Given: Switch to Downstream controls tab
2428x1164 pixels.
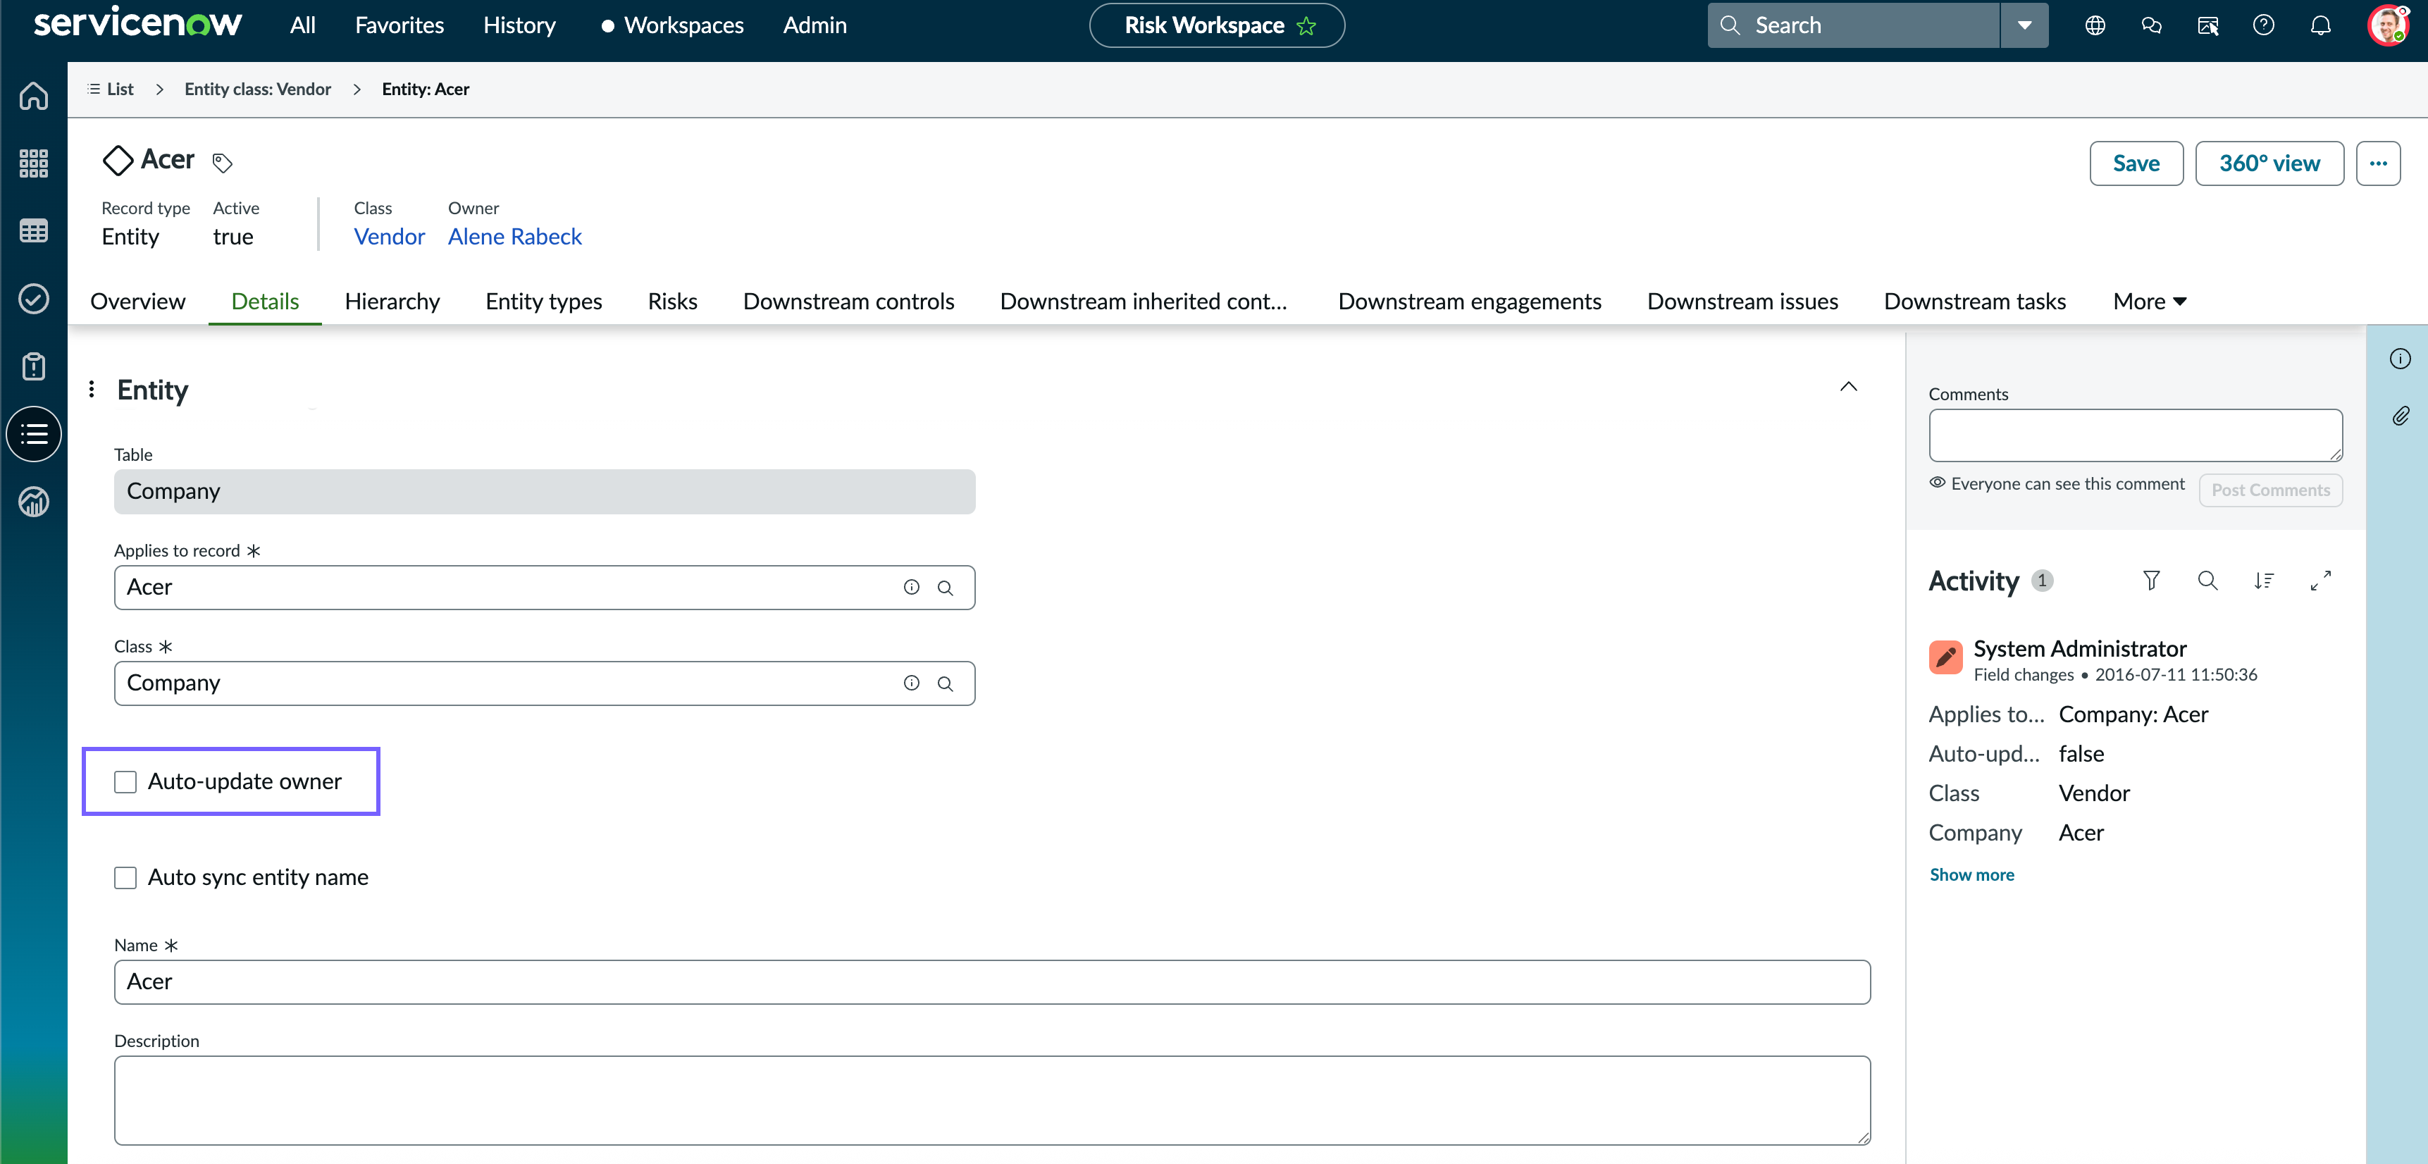Looking at the screenshot, I should 848,302.
